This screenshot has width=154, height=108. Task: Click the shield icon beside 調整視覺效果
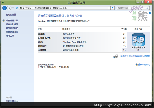coord(4,21)
